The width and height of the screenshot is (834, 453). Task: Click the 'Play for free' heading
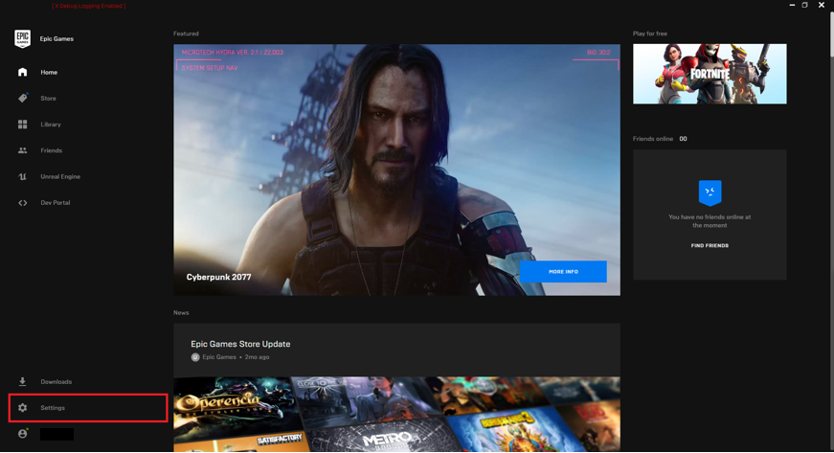click(650, 34)
